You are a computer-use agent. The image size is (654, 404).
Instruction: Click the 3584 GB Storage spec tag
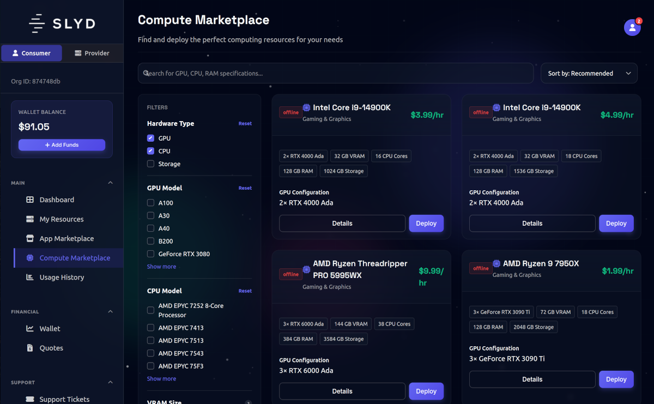(344, 339)
